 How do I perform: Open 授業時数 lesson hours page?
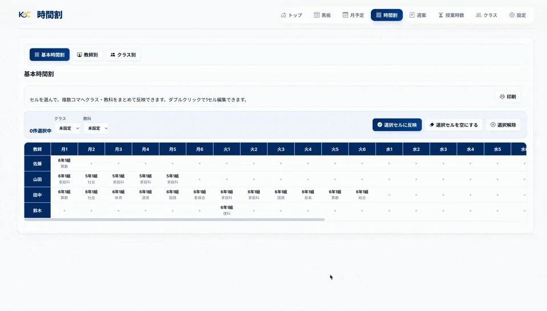point(451,15)
